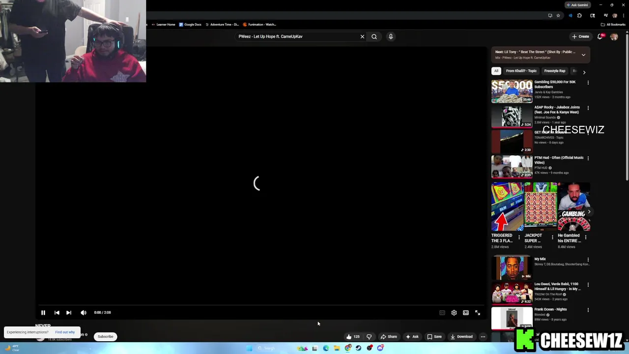This screenshot has height=354, width=629.
Task: Show more filter chips with arrow
Action: 584,72
